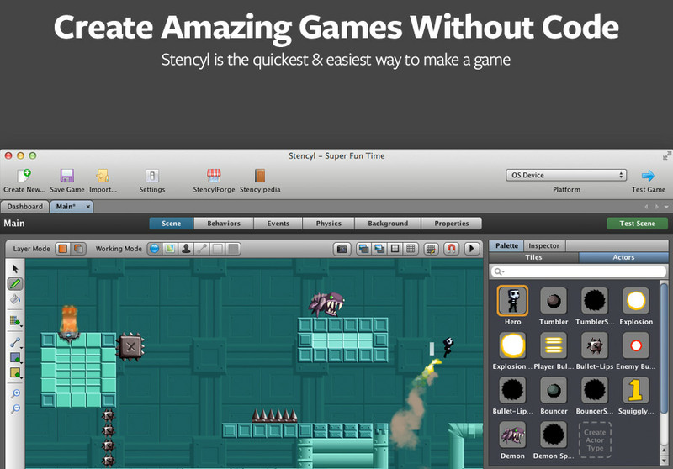
Task: Select the arrow selection tool
Action: 15,268
